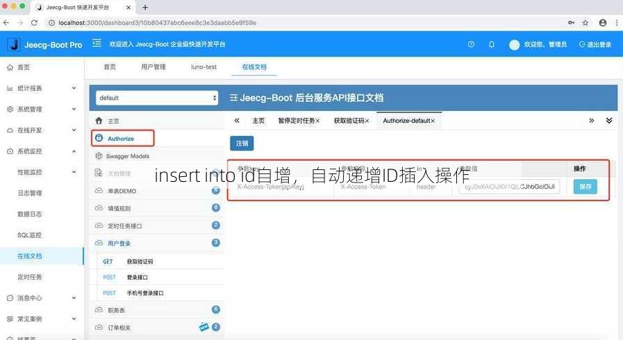This screenshot has width=623, height=340.
Task: Close the 获取验证码 tab
Action: (367, 121)
